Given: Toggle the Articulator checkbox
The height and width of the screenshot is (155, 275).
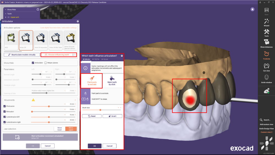Looking at the screenshot, I should (33, 63).
